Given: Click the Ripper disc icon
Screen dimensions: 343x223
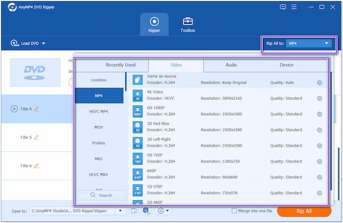Looking at the screenshot, I should point(154,21).
